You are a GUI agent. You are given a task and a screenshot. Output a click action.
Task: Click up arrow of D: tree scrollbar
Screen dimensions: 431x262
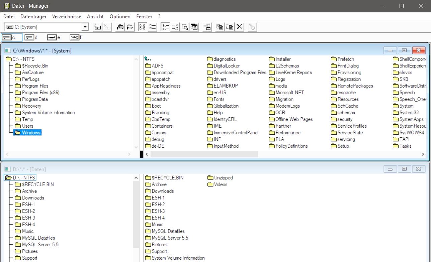coord(136,178)
